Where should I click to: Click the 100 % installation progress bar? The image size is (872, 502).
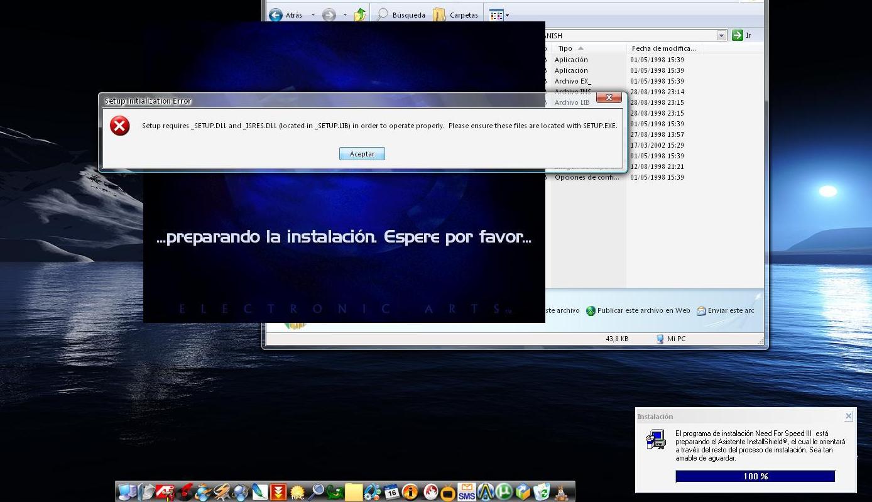point(755,476)
